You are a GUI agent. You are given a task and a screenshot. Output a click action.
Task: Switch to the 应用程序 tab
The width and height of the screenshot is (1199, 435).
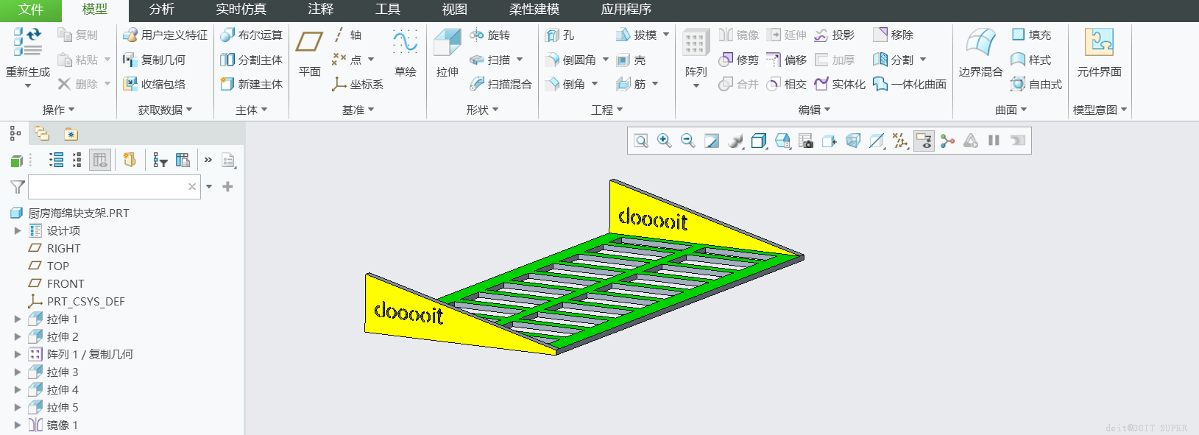(x=626, y=10)
